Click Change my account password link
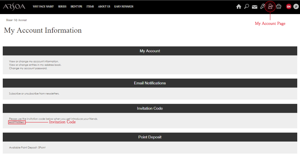300x155 pixels. [28, 68]
